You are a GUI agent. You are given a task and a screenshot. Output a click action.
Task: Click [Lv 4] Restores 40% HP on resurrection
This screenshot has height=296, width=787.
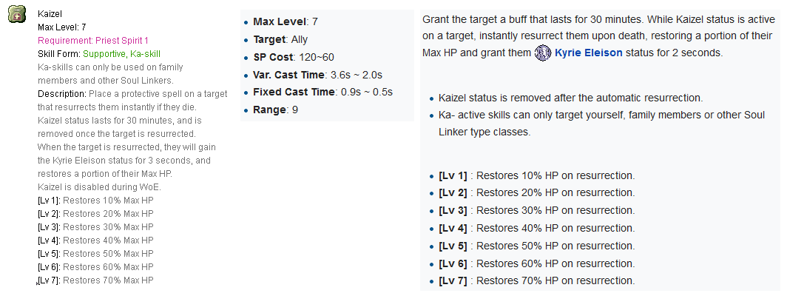click(536, 228)
